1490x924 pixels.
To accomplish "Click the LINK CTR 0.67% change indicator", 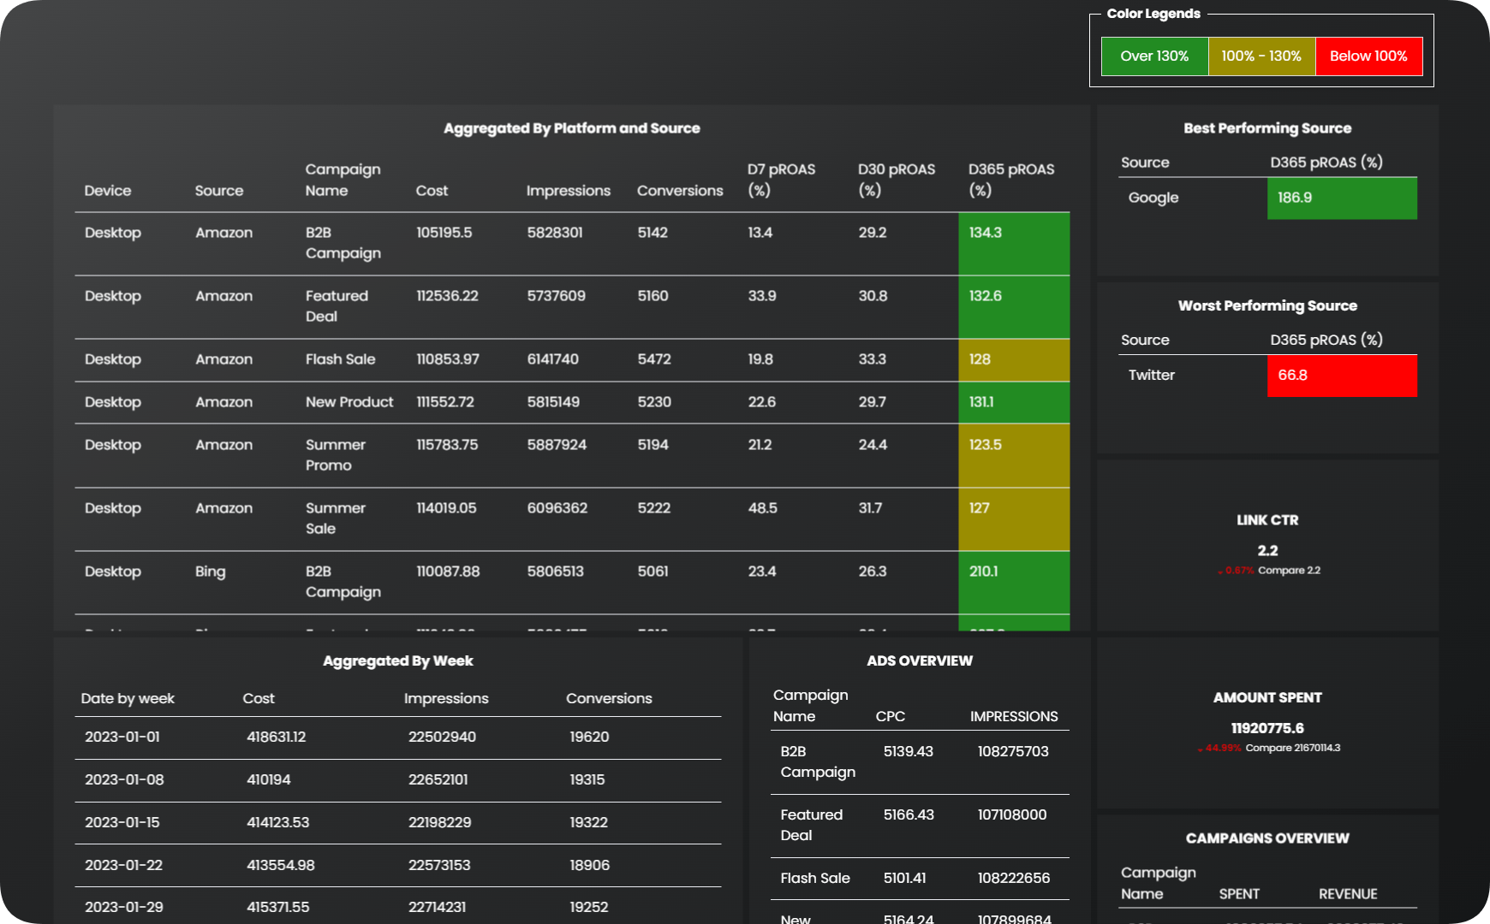I will coord(1236,571).
